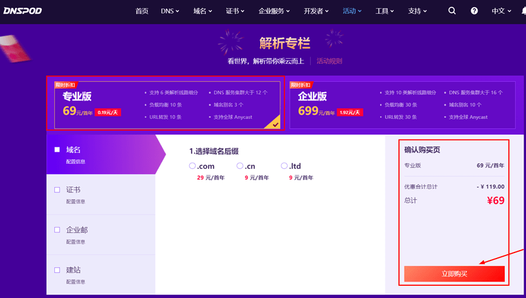526x298 pixels.
Task: Click the selected checkmark on 专业版 card
Action: pyautogui.click(x=275, y=124)
